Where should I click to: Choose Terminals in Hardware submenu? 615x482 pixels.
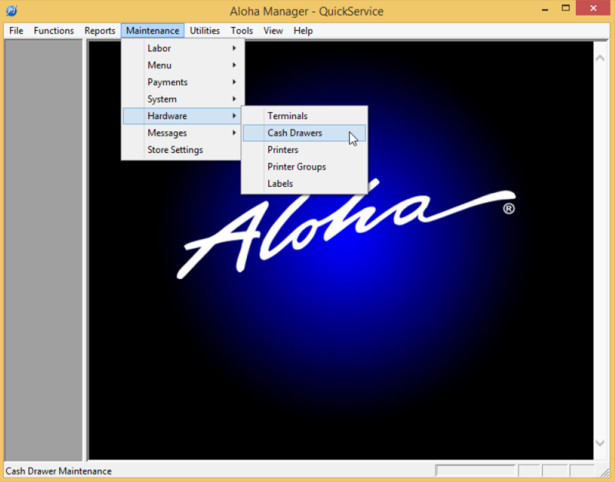tap(304, 116)
